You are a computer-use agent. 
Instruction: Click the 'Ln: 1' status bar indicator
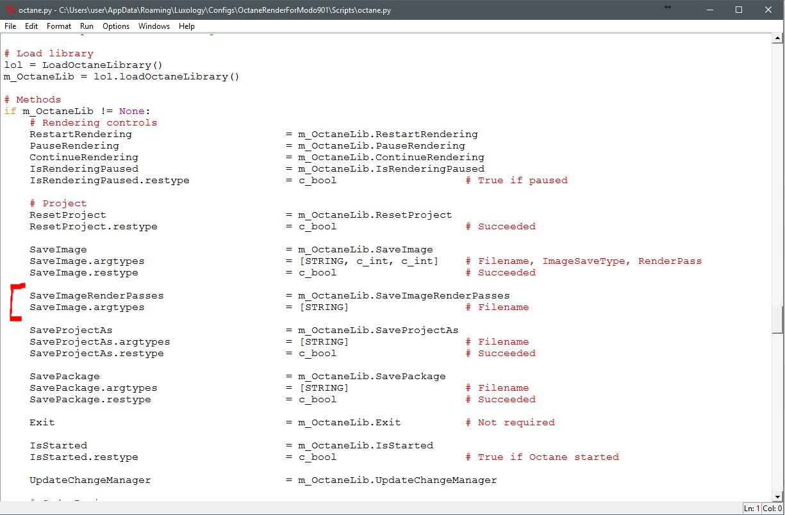(752, 509)
